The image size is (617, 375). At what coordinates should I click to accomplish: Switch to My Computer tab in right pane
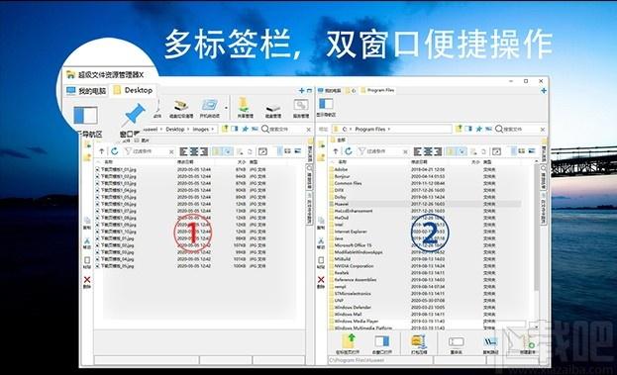click(x=330, y=90)
